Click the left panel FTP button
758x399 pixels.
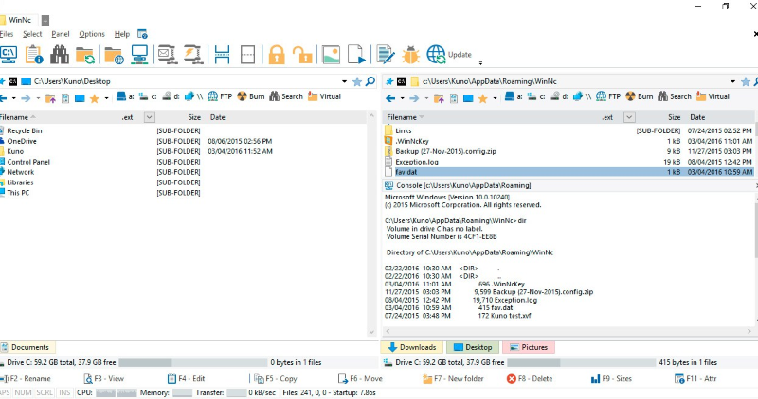220,96
